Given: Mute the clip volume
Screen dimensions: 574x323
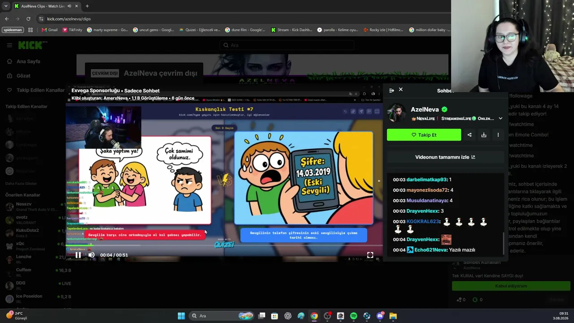Looking at the screenshot, I should click(91, 255).
